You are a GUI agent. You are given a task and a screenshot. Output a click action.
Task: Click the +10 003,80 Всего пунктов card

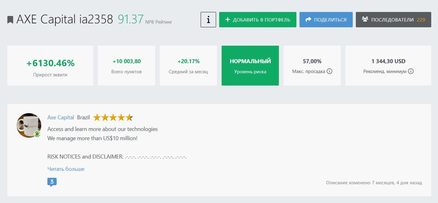click(x=127, y=66)
